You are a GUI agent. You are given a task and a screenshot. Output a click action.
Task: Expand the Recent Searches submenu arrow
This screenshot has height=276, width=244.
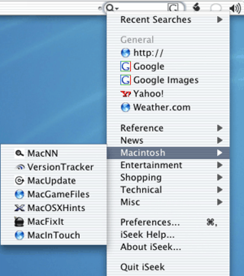tap(220, 19)
